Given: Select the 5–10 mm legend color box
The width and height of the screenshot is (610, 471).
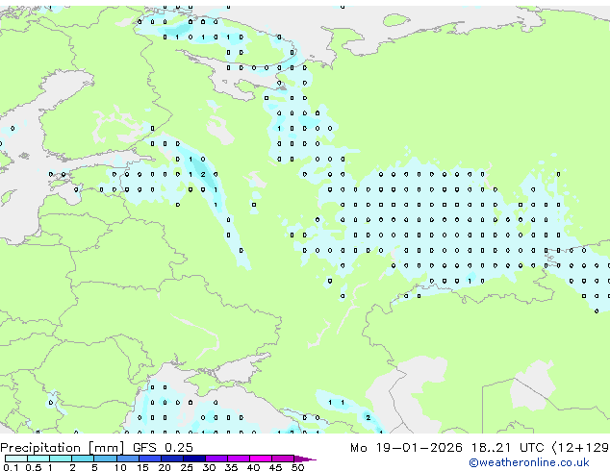Looking at the screenshot, I should coord(105,459).
